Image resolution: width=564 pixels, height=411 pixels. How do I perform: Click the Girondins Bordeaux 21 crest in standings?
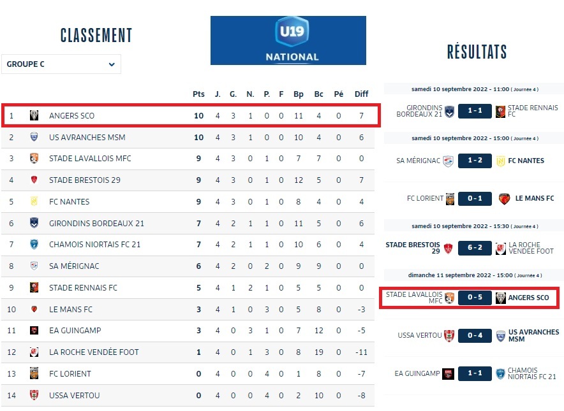pyautogui.click(x=34, y=223)
